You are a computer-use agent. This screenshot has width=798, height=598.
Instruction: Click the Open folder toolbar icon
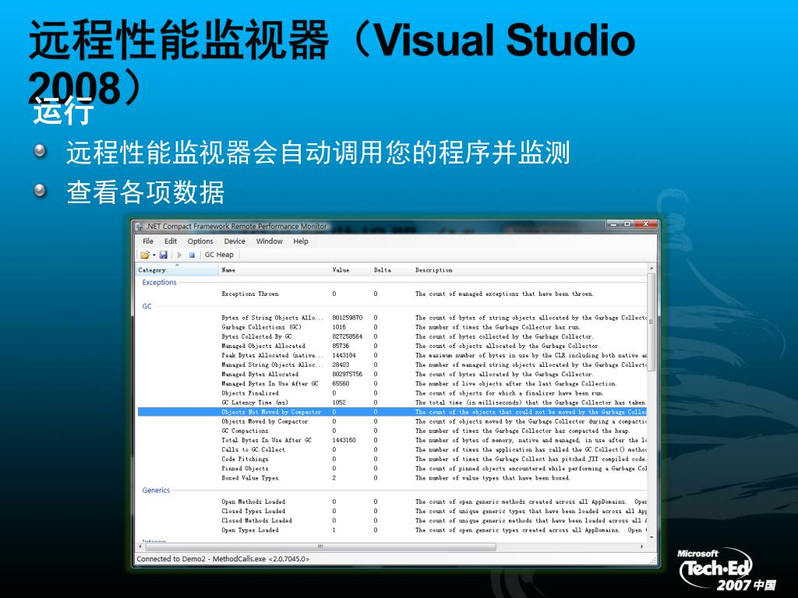(x=144, y=255)
